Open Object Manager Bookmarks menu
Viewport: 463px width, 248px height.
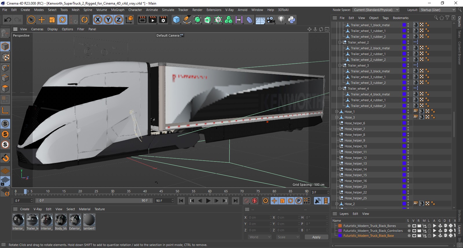coord(400,18)
